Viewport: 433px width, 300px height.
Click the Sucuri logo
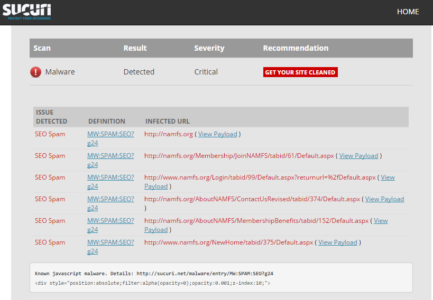pos(27,12)
